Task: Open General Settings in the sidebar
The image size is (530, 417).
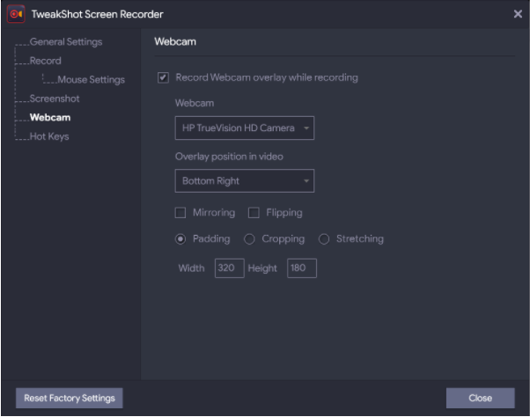Action: [66, 42]
